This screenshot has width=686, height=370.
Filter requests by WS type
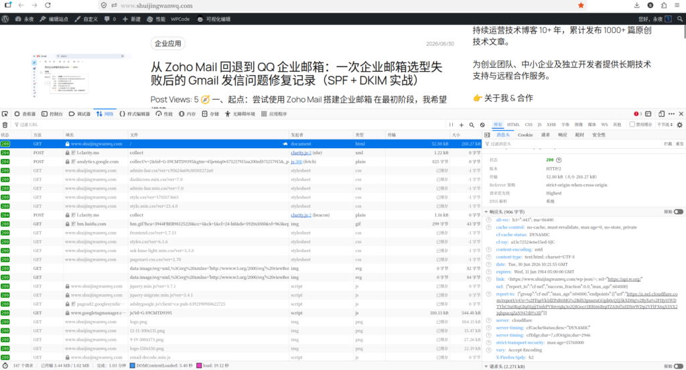tap(604, 125)
